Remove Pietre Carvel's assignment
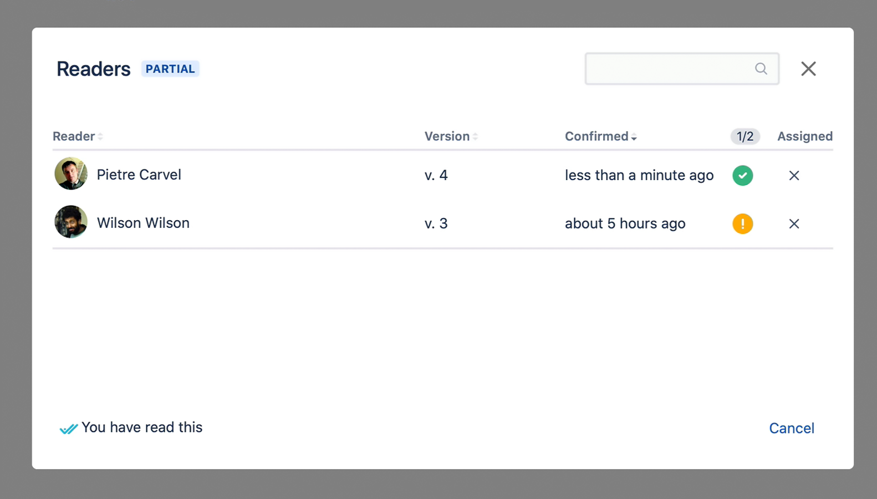 click(794, 176)
